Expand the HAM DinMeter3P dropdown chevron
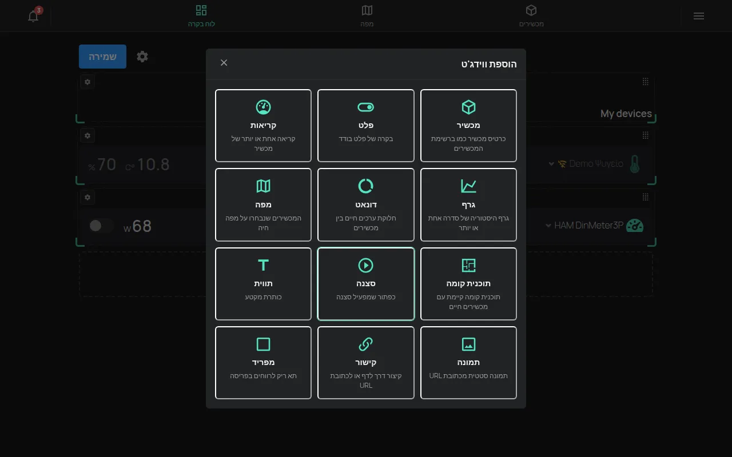732x457 pixels. [548, 226]
